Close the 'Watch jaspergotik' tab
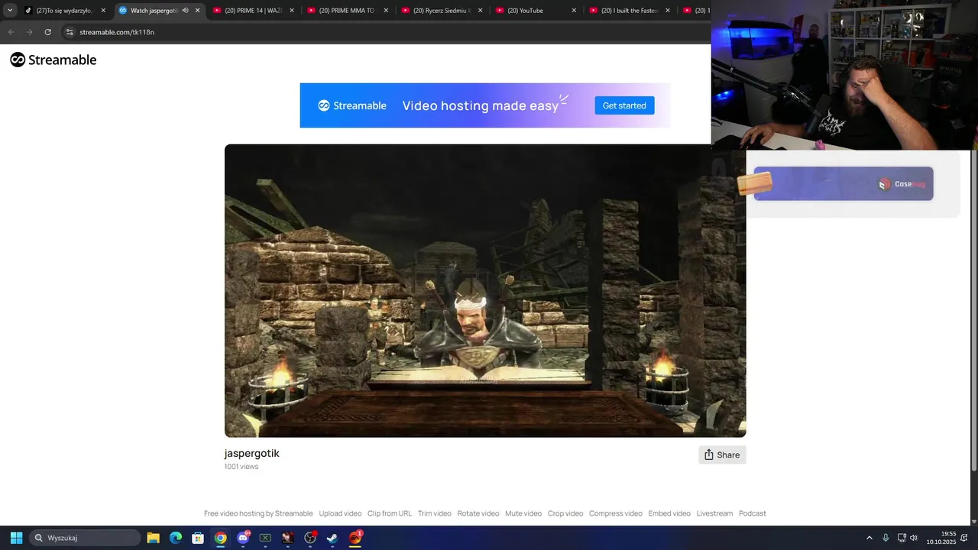Viewport: 978px width, 550px height. pyautogui.click(x=198, y=11)
